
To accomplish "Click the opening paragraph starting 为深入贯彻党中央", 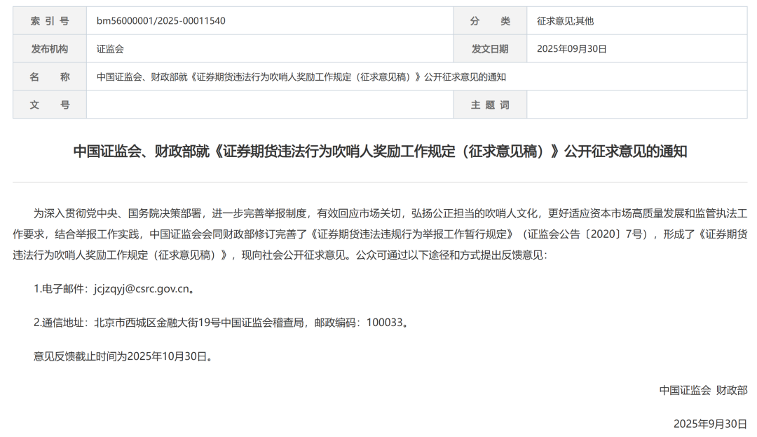I will pos(380,234).
